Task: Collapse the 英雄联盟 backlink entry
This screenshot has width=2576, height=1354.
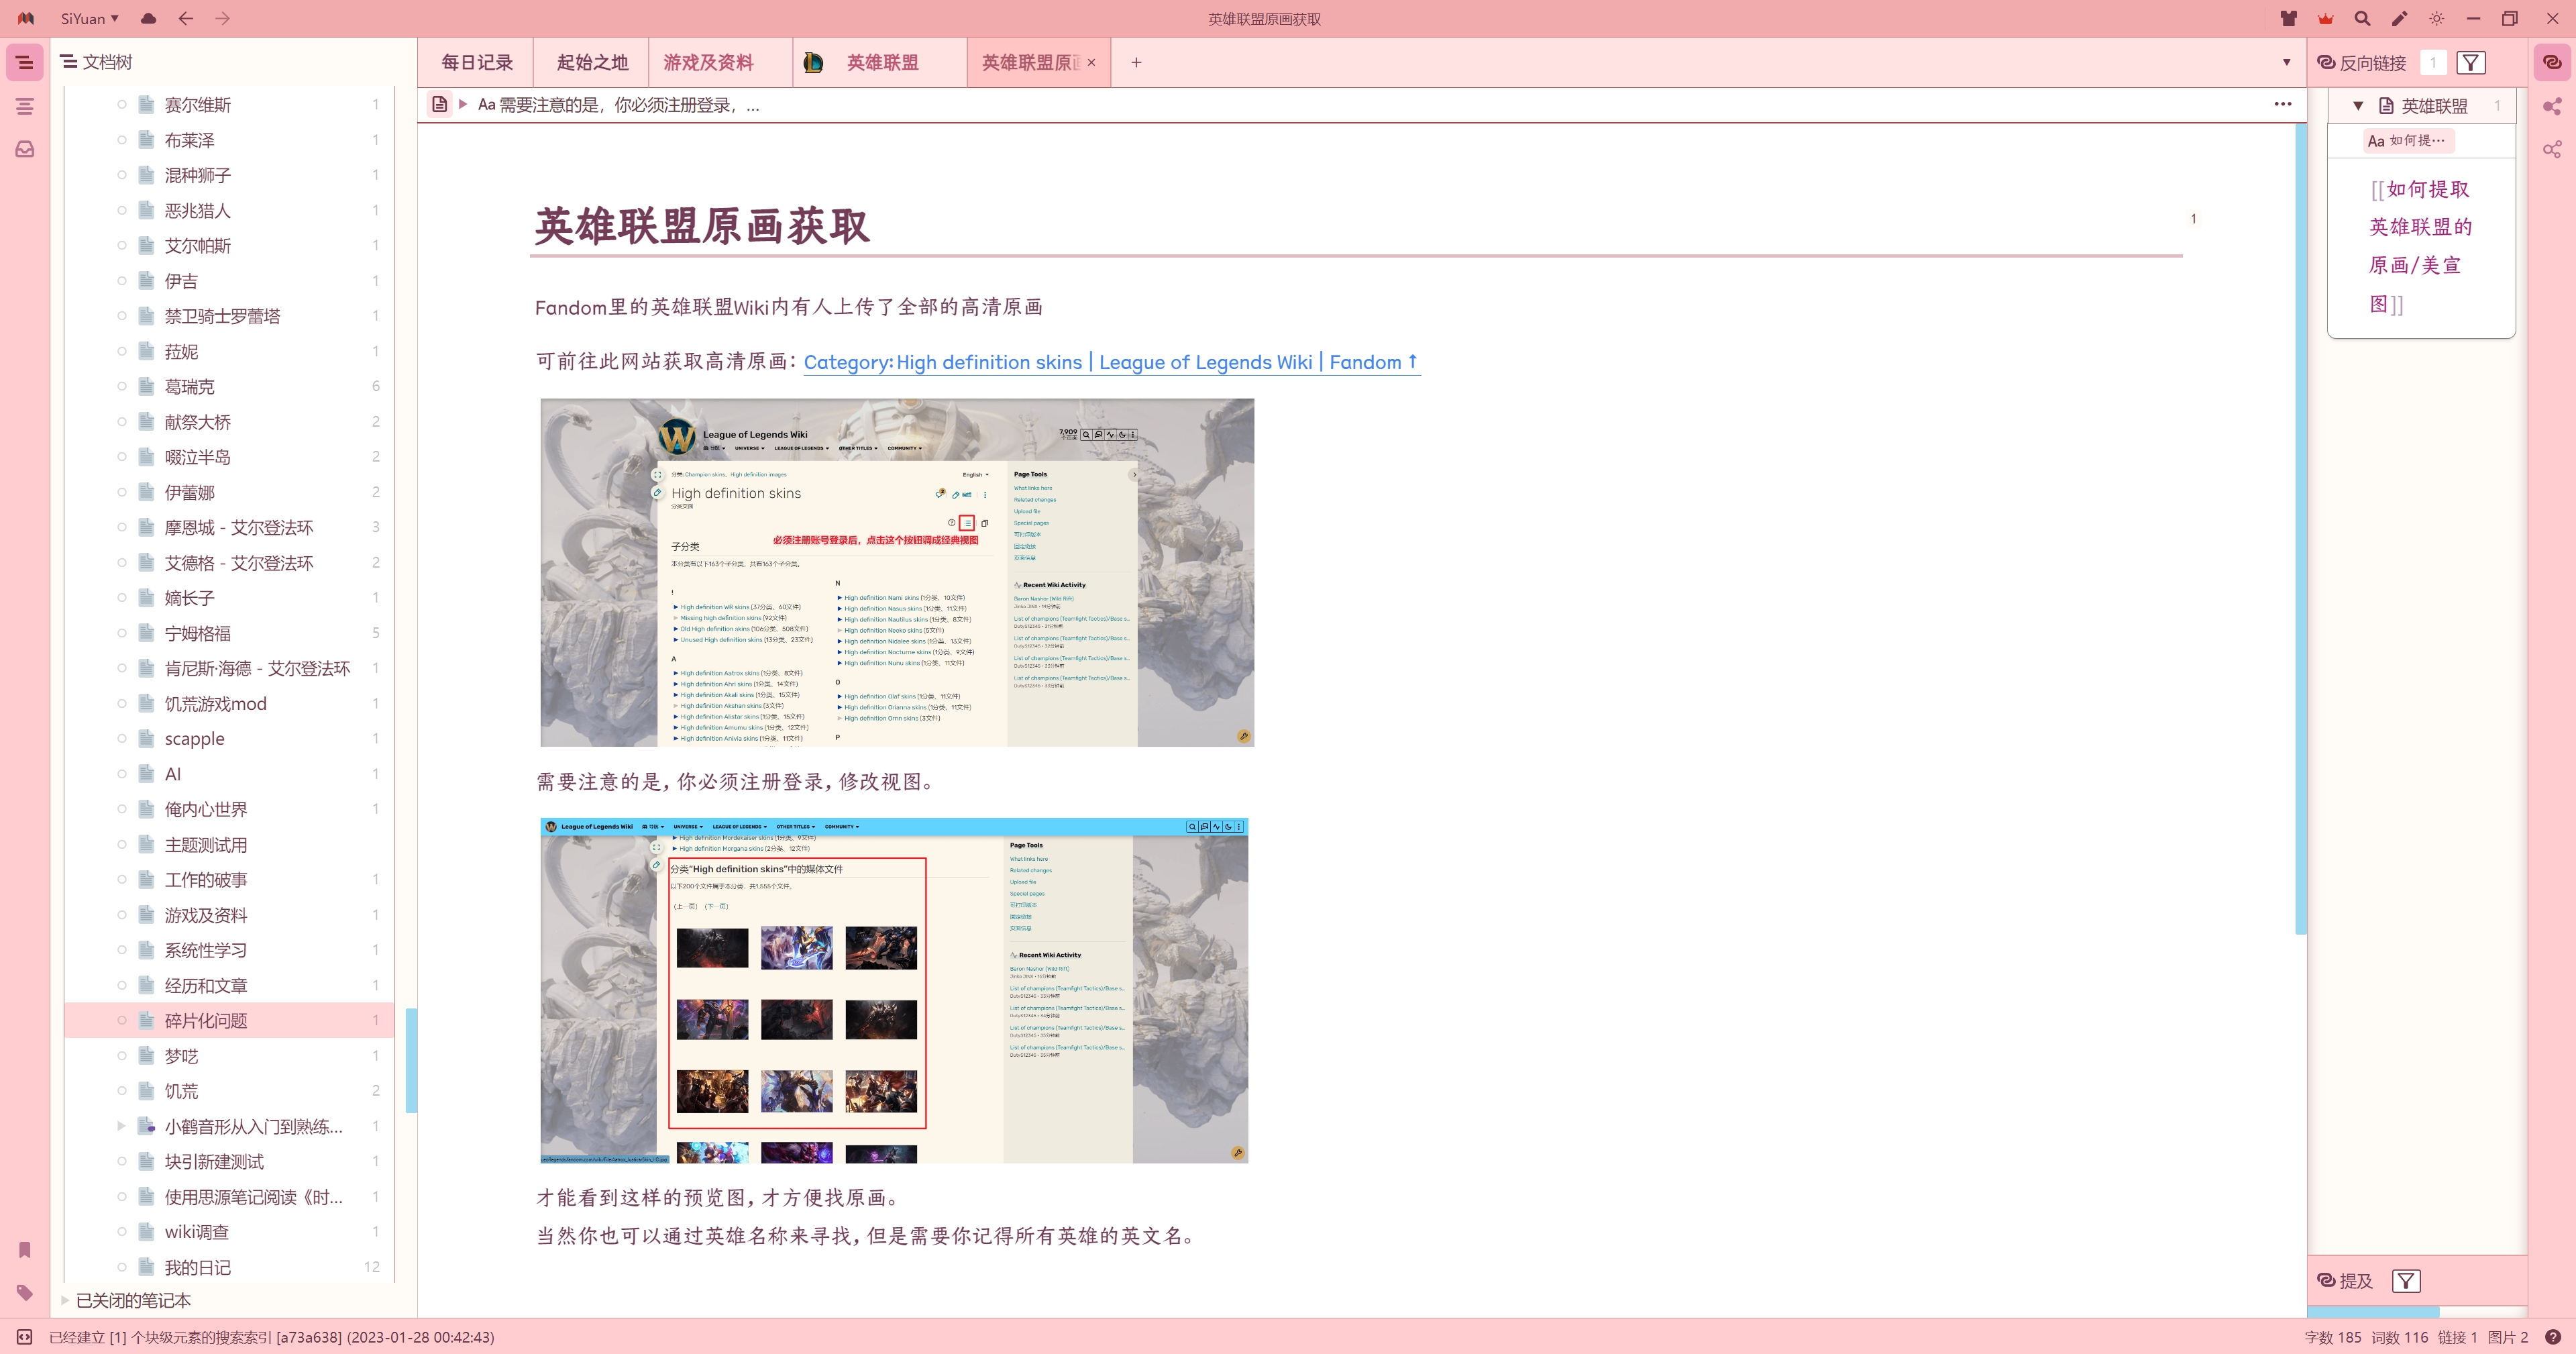Action: pyautogui.click(x=2358, y=106)
